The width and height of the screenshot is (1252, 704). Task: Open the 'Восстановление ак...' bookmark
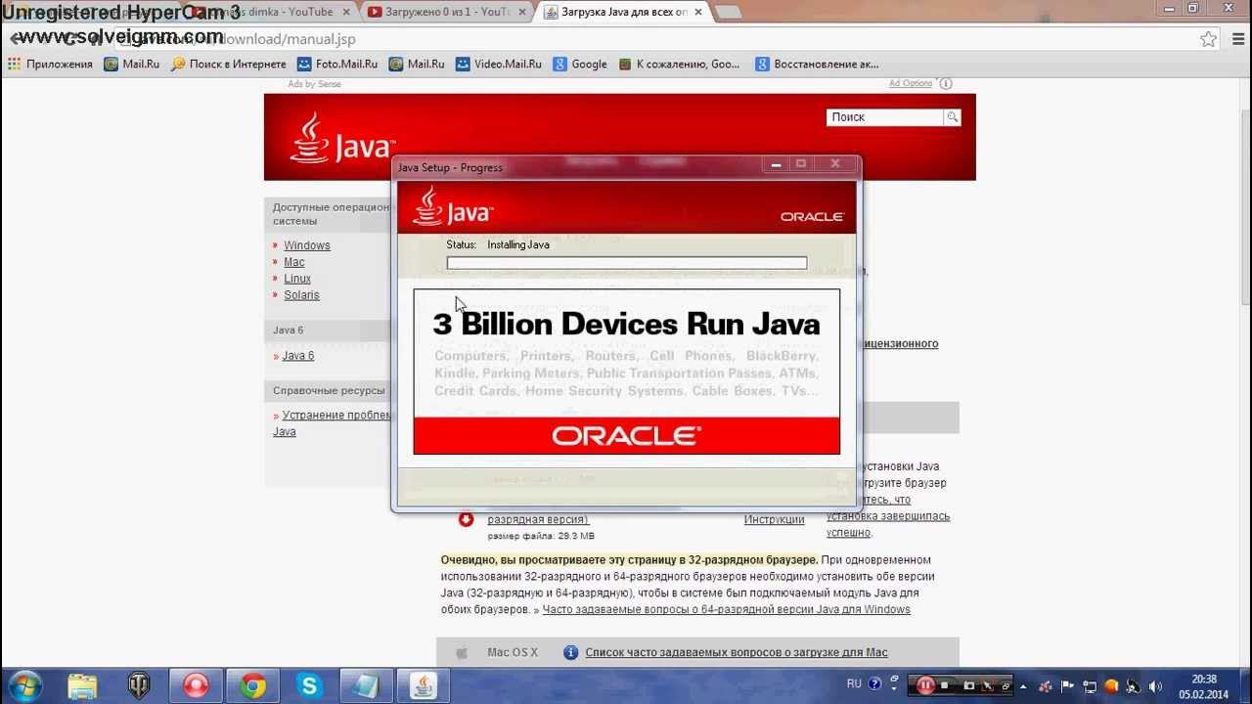pos(818,65)
